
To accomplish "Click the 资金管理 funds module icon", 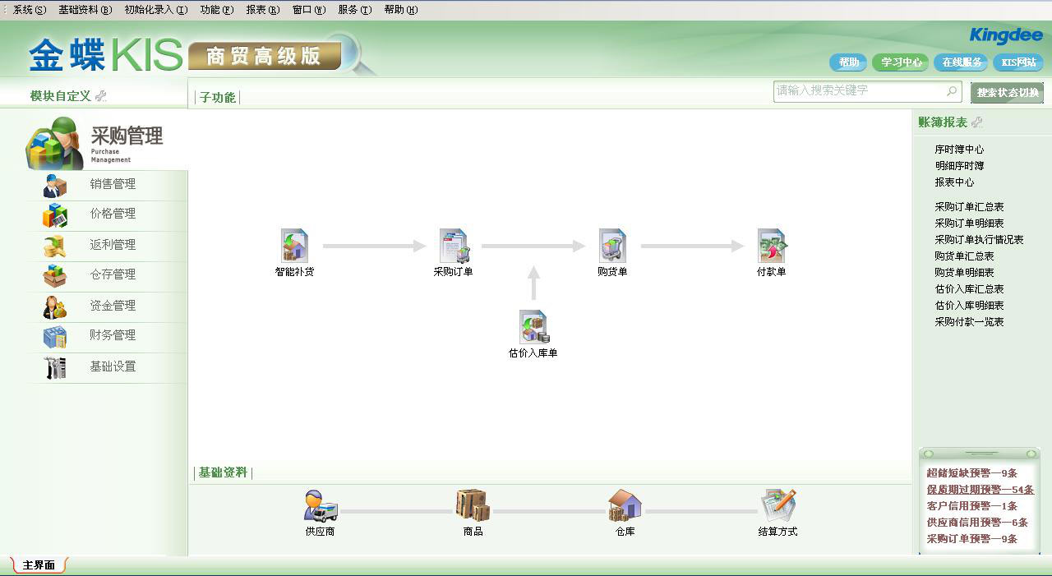I will coord(55,306).
